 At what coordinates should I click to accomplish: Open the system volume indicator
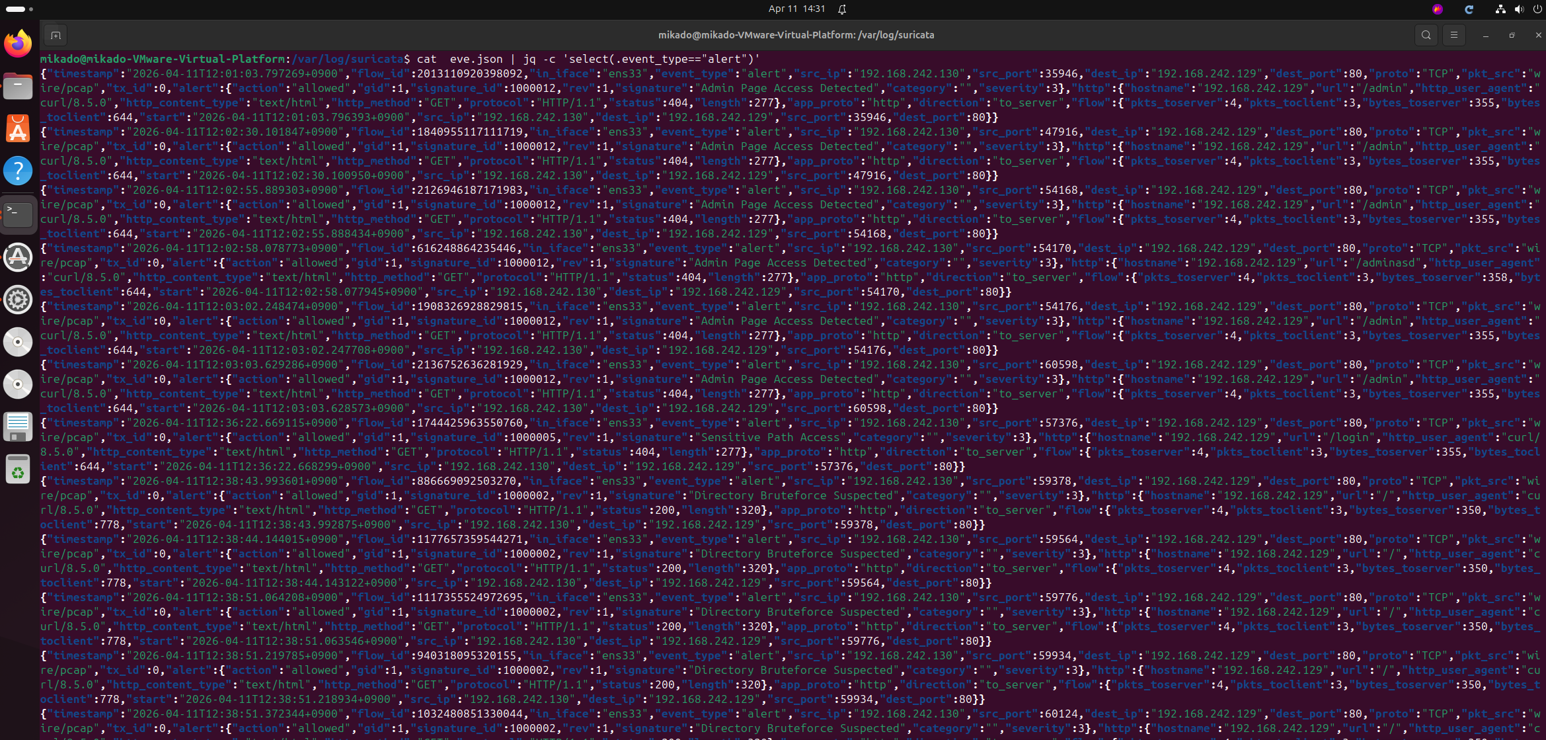pyautogui.click(x=1519, y=9)
